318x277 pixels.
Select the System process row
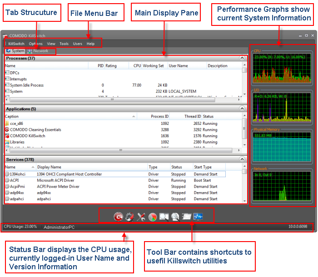[x=123, y=91]
